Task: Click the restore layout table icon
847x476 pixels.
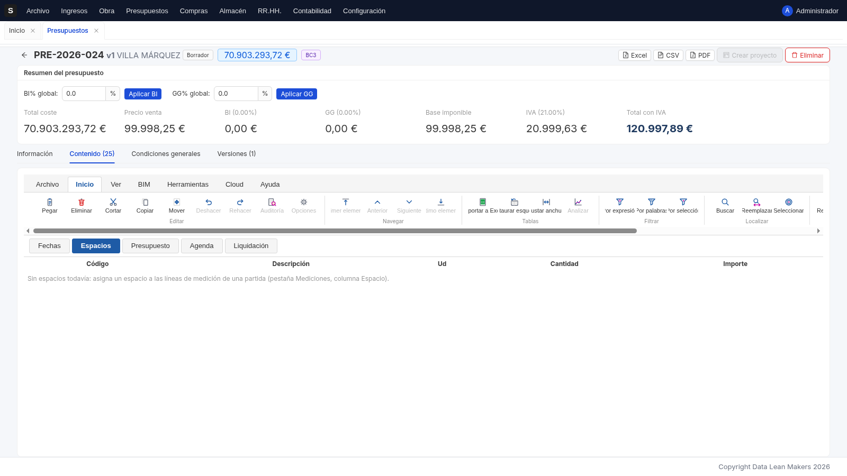Action: (x=515, y=202)
